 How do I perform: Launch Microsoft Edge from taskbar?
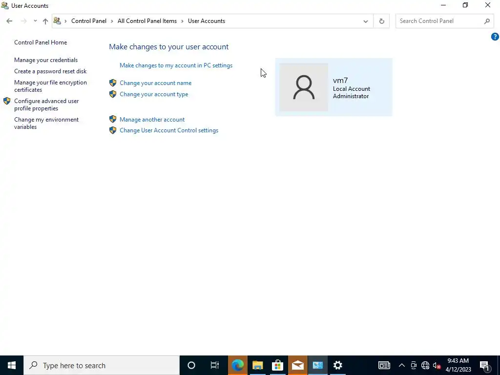tap(238, 365)
